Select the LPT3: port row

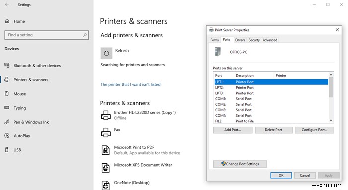(x=271, y=93)
